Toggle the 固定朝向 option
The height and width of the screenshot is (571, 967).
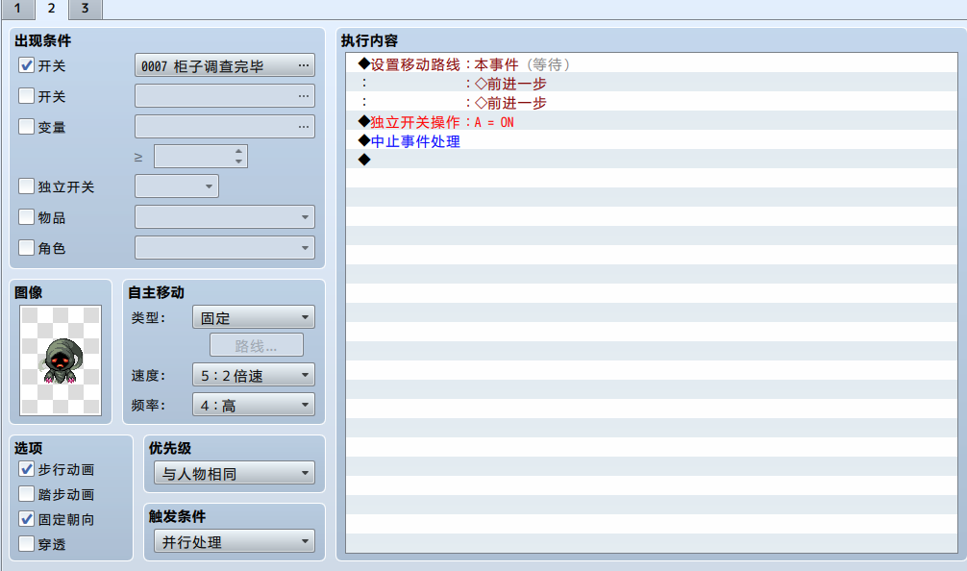[27, 519]
